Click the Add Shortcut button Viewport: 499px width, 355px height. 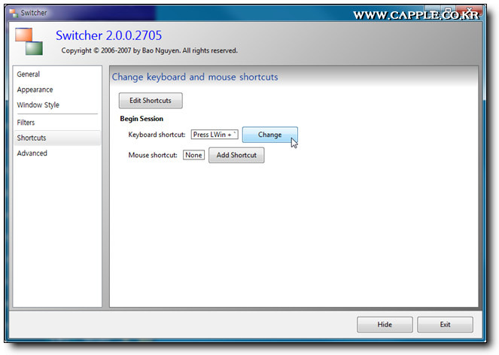(236, 155)
